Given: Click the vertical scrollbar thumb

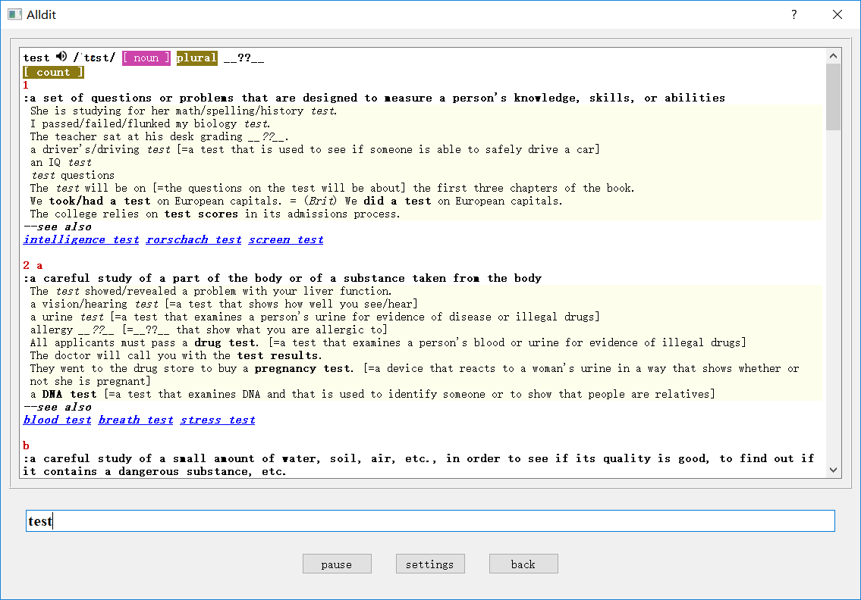Looking at the screenshot, I should pyautogui.click(x=834, y=96).
